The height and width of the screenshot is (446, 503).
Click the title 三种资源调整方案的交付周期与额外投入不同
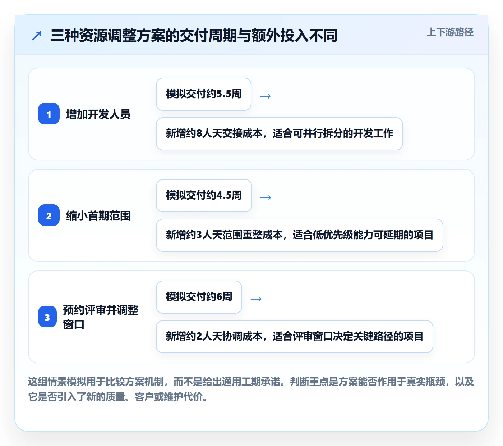pos(194,36)
